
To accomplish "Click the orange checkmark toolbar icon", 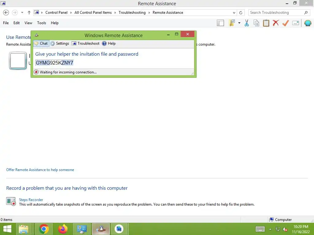I will (285, 23).
